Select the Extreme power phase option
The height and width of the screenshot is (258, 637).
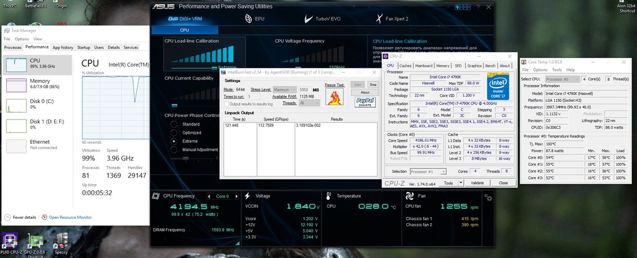[x=174, y=141]
